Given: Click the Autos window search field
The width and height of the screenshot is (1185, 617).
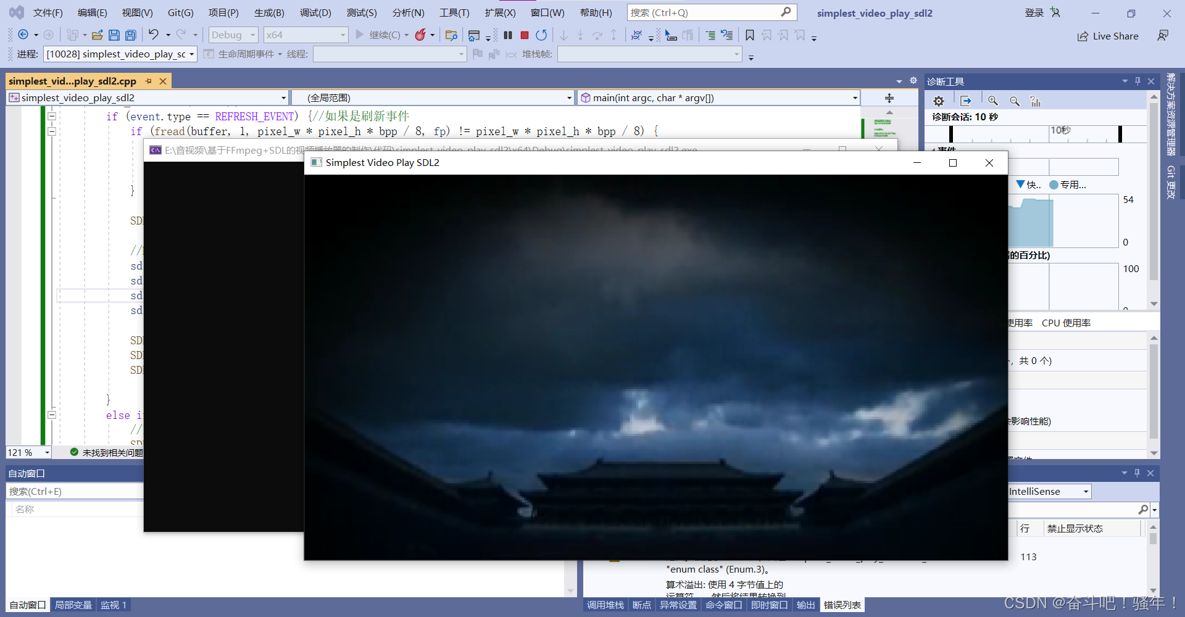Looking at the screenshot, I should click(x=75, y=492).
